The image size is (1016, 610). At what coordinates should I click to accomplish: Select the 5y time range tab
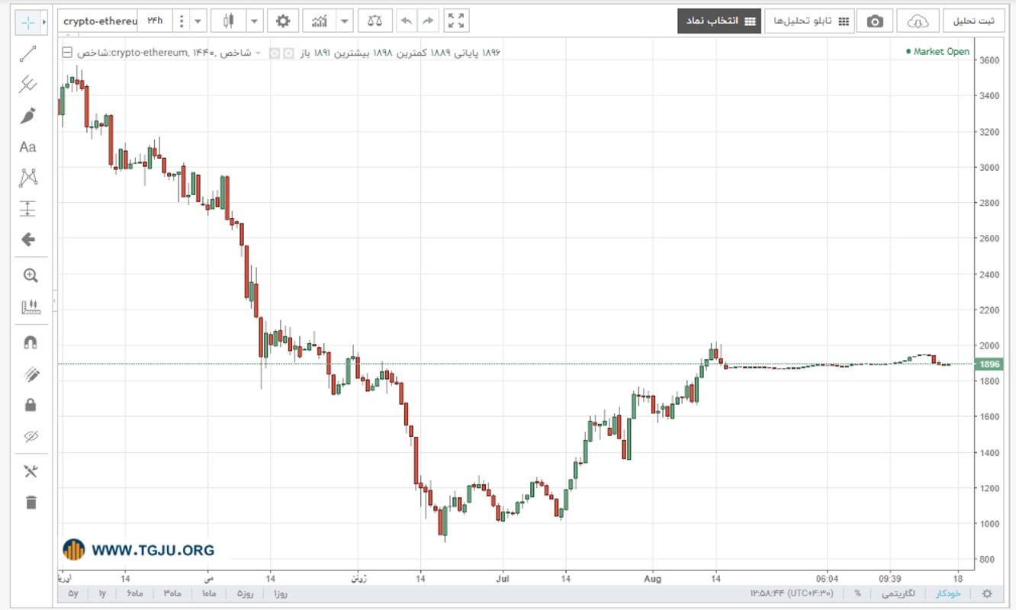click(x=73, y=593)
